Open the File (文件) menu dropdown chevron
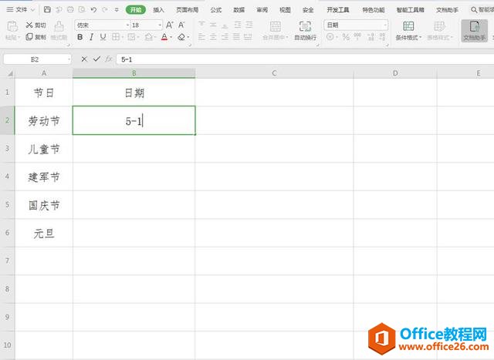The image size is (494, 360). click(32, 10)
